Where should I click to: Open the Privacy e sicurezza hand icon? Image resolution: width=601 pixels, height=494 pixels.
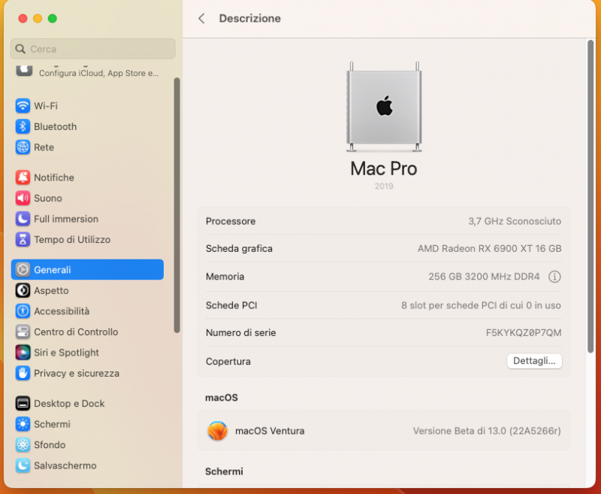pos(23,373)
